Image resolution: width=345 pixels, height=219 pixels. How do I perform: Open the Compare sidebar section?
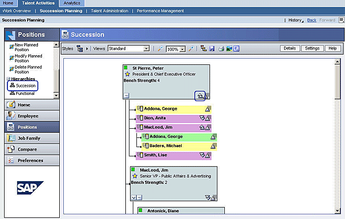(x=32, y=149)
